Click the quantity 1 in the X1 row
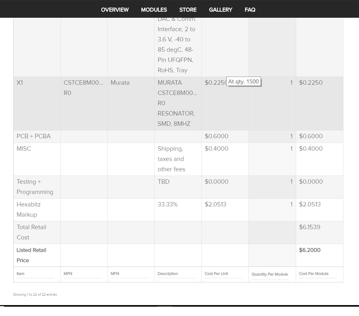The height and width of the screenshot is (316, 359). [x=291, y=83]
